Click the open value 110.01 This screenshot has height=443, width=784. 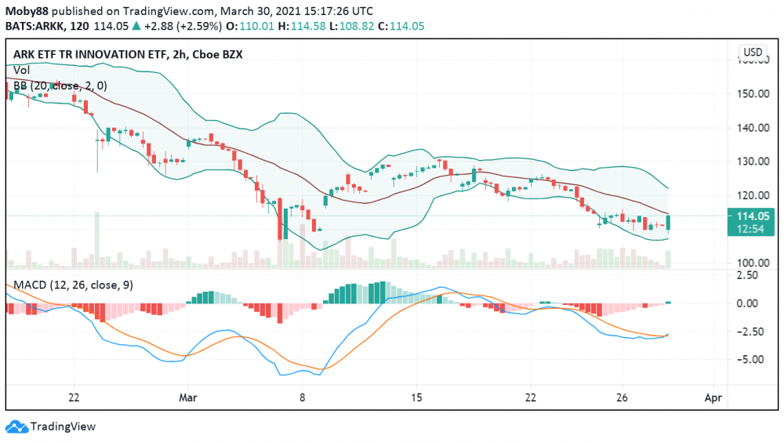(x=256, y=26)
